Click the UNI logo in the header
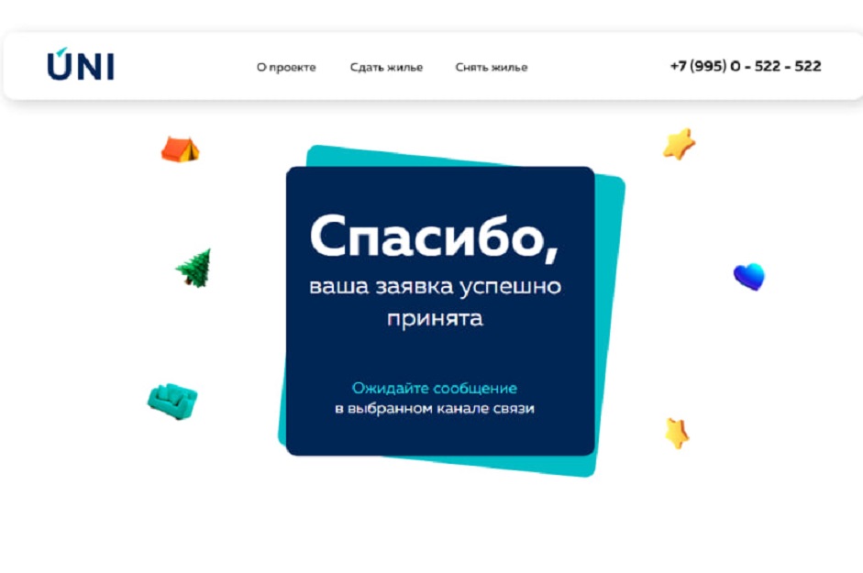Viewport: 863px width, 573px height. tap(81, 65)
